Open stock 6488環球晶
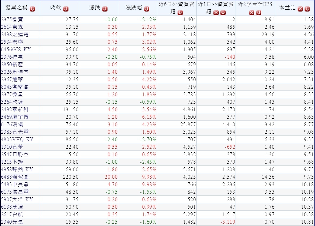 click(x=15, y=177)
